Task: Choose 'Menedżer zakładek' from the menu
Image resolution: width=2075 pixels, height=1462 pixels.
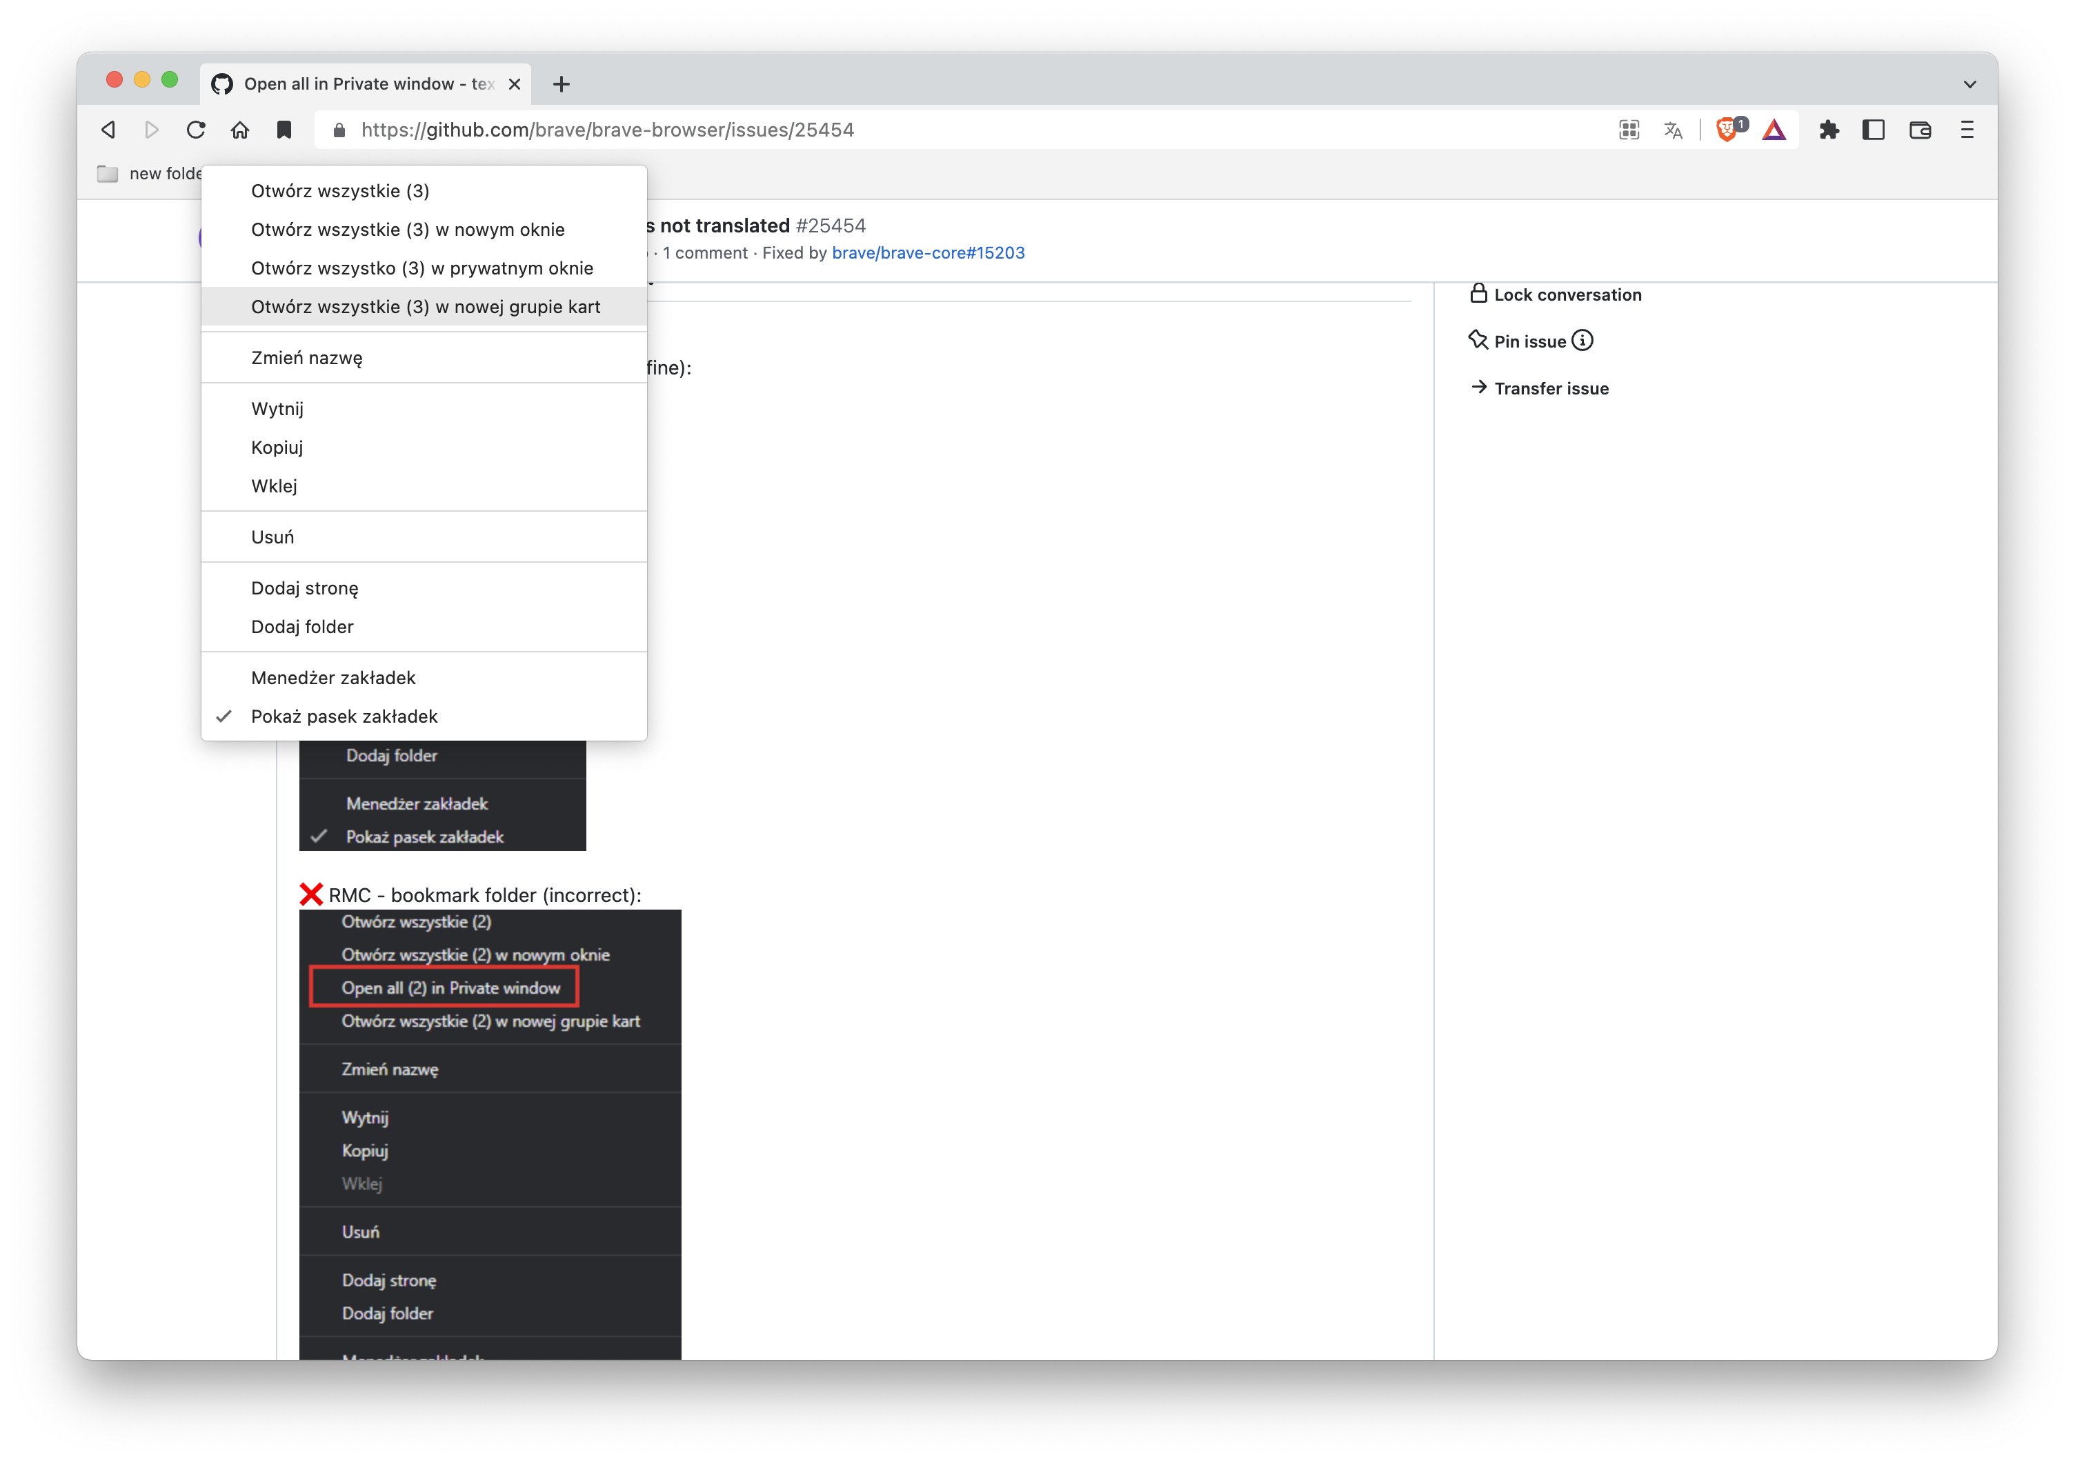Action: point(332,677)
